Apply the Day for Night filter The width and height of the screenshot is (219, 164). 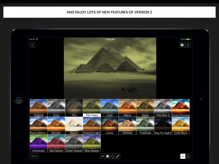point(163,126)
